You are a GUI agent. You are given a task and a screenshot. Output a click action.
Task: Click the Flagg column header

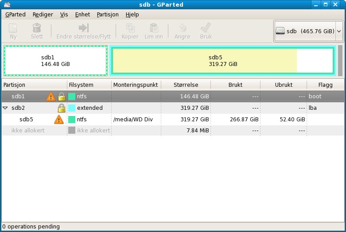tap(326, 85)
